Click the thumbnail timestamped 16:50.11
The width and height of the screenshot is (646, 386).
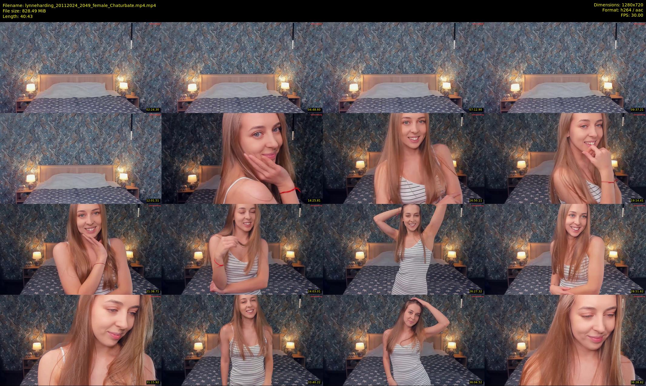[x=404, y=158]
